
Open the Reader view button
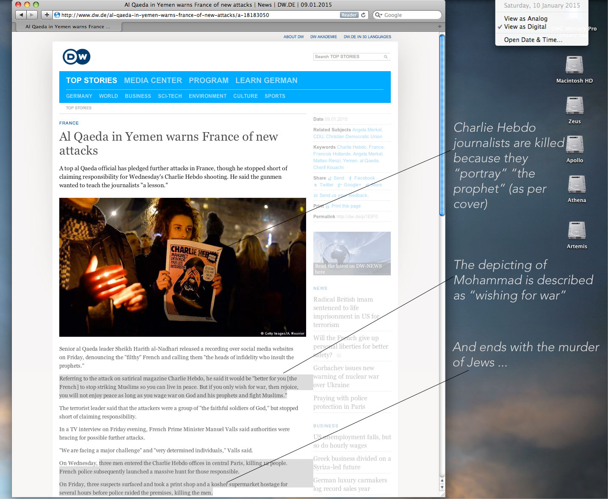click(349, 15)
